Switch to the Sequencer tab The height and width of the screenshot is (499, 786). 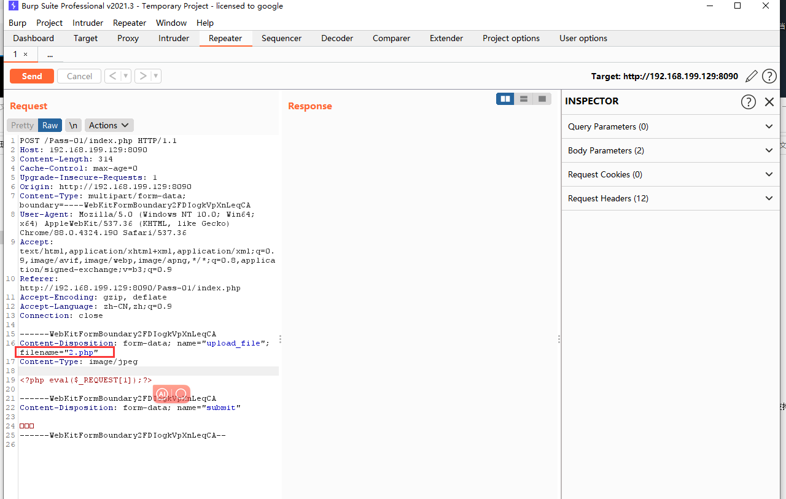click(x=281, y=38)
